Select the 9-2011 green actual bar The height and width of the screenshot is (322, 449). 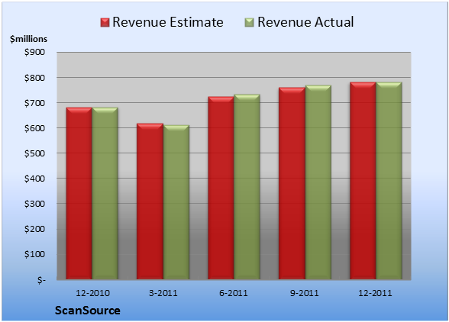[318, 182]
